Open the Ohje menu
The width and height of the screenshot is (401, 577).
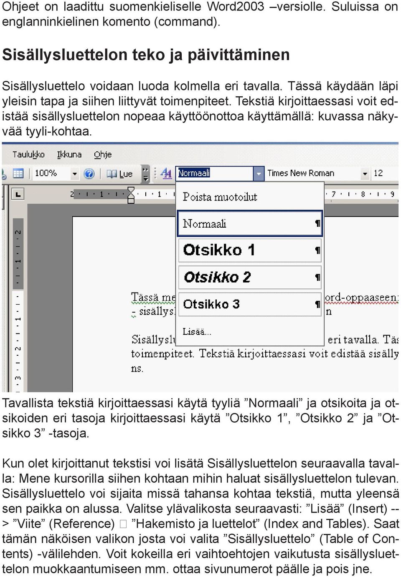pos(103,154)
